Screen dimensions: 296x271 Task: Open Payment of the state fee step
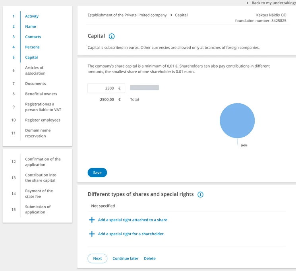tap(39, 194)
